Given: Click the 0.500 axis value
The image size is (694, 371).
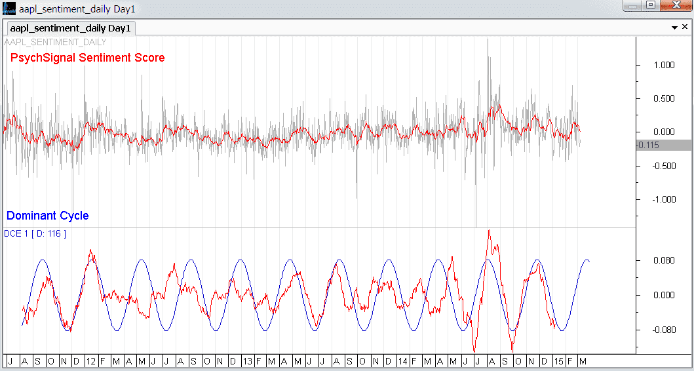Looking at the screenshot, I should [664, 99].
